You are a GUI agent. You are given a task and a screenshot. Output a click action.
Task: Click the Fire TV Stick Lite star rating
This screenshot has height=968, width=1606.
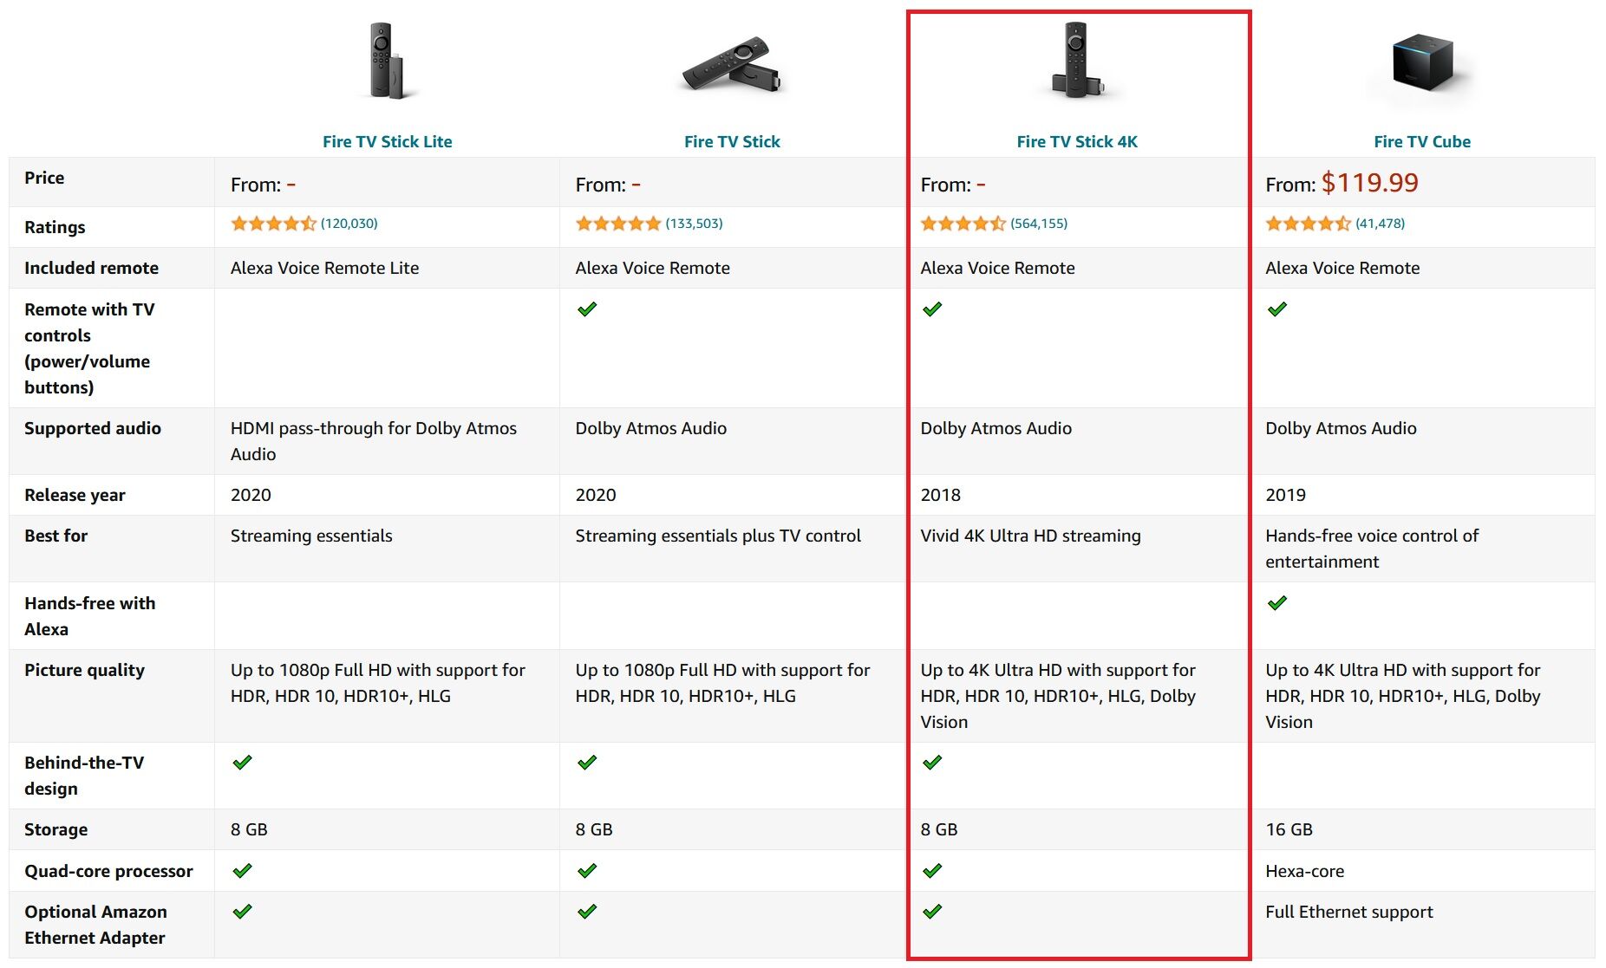coord(273,224)
